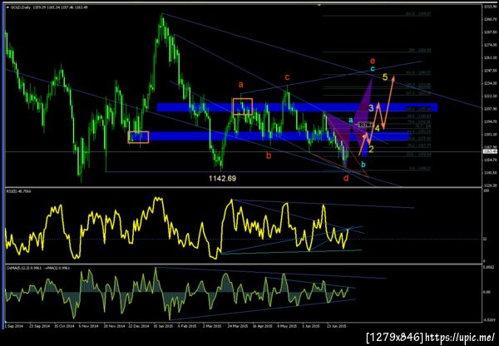Select the 1142.69 price text label
Viewport: 499px width, 346px height.
222,179
